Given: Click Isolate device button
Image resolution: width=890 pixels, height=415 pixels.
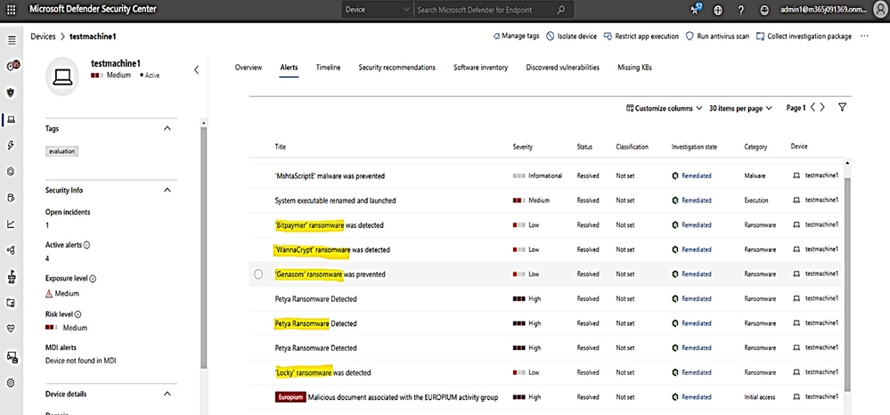Looking at the screenshot, I should 572,36.
